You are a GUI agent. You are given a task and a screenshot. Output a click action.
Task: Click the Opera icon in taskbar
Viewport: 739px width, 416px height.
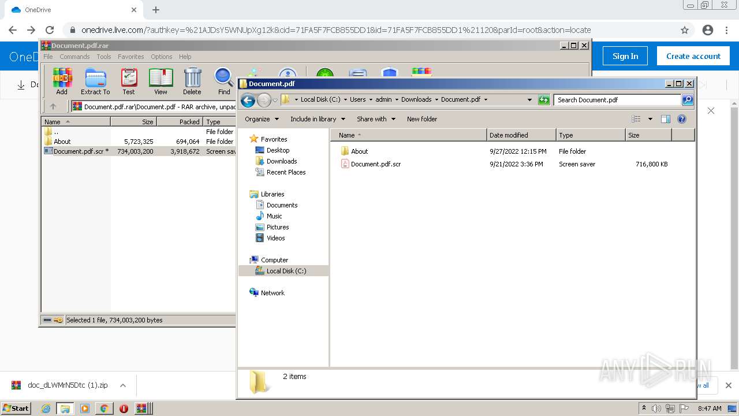(x=124, y=408)
